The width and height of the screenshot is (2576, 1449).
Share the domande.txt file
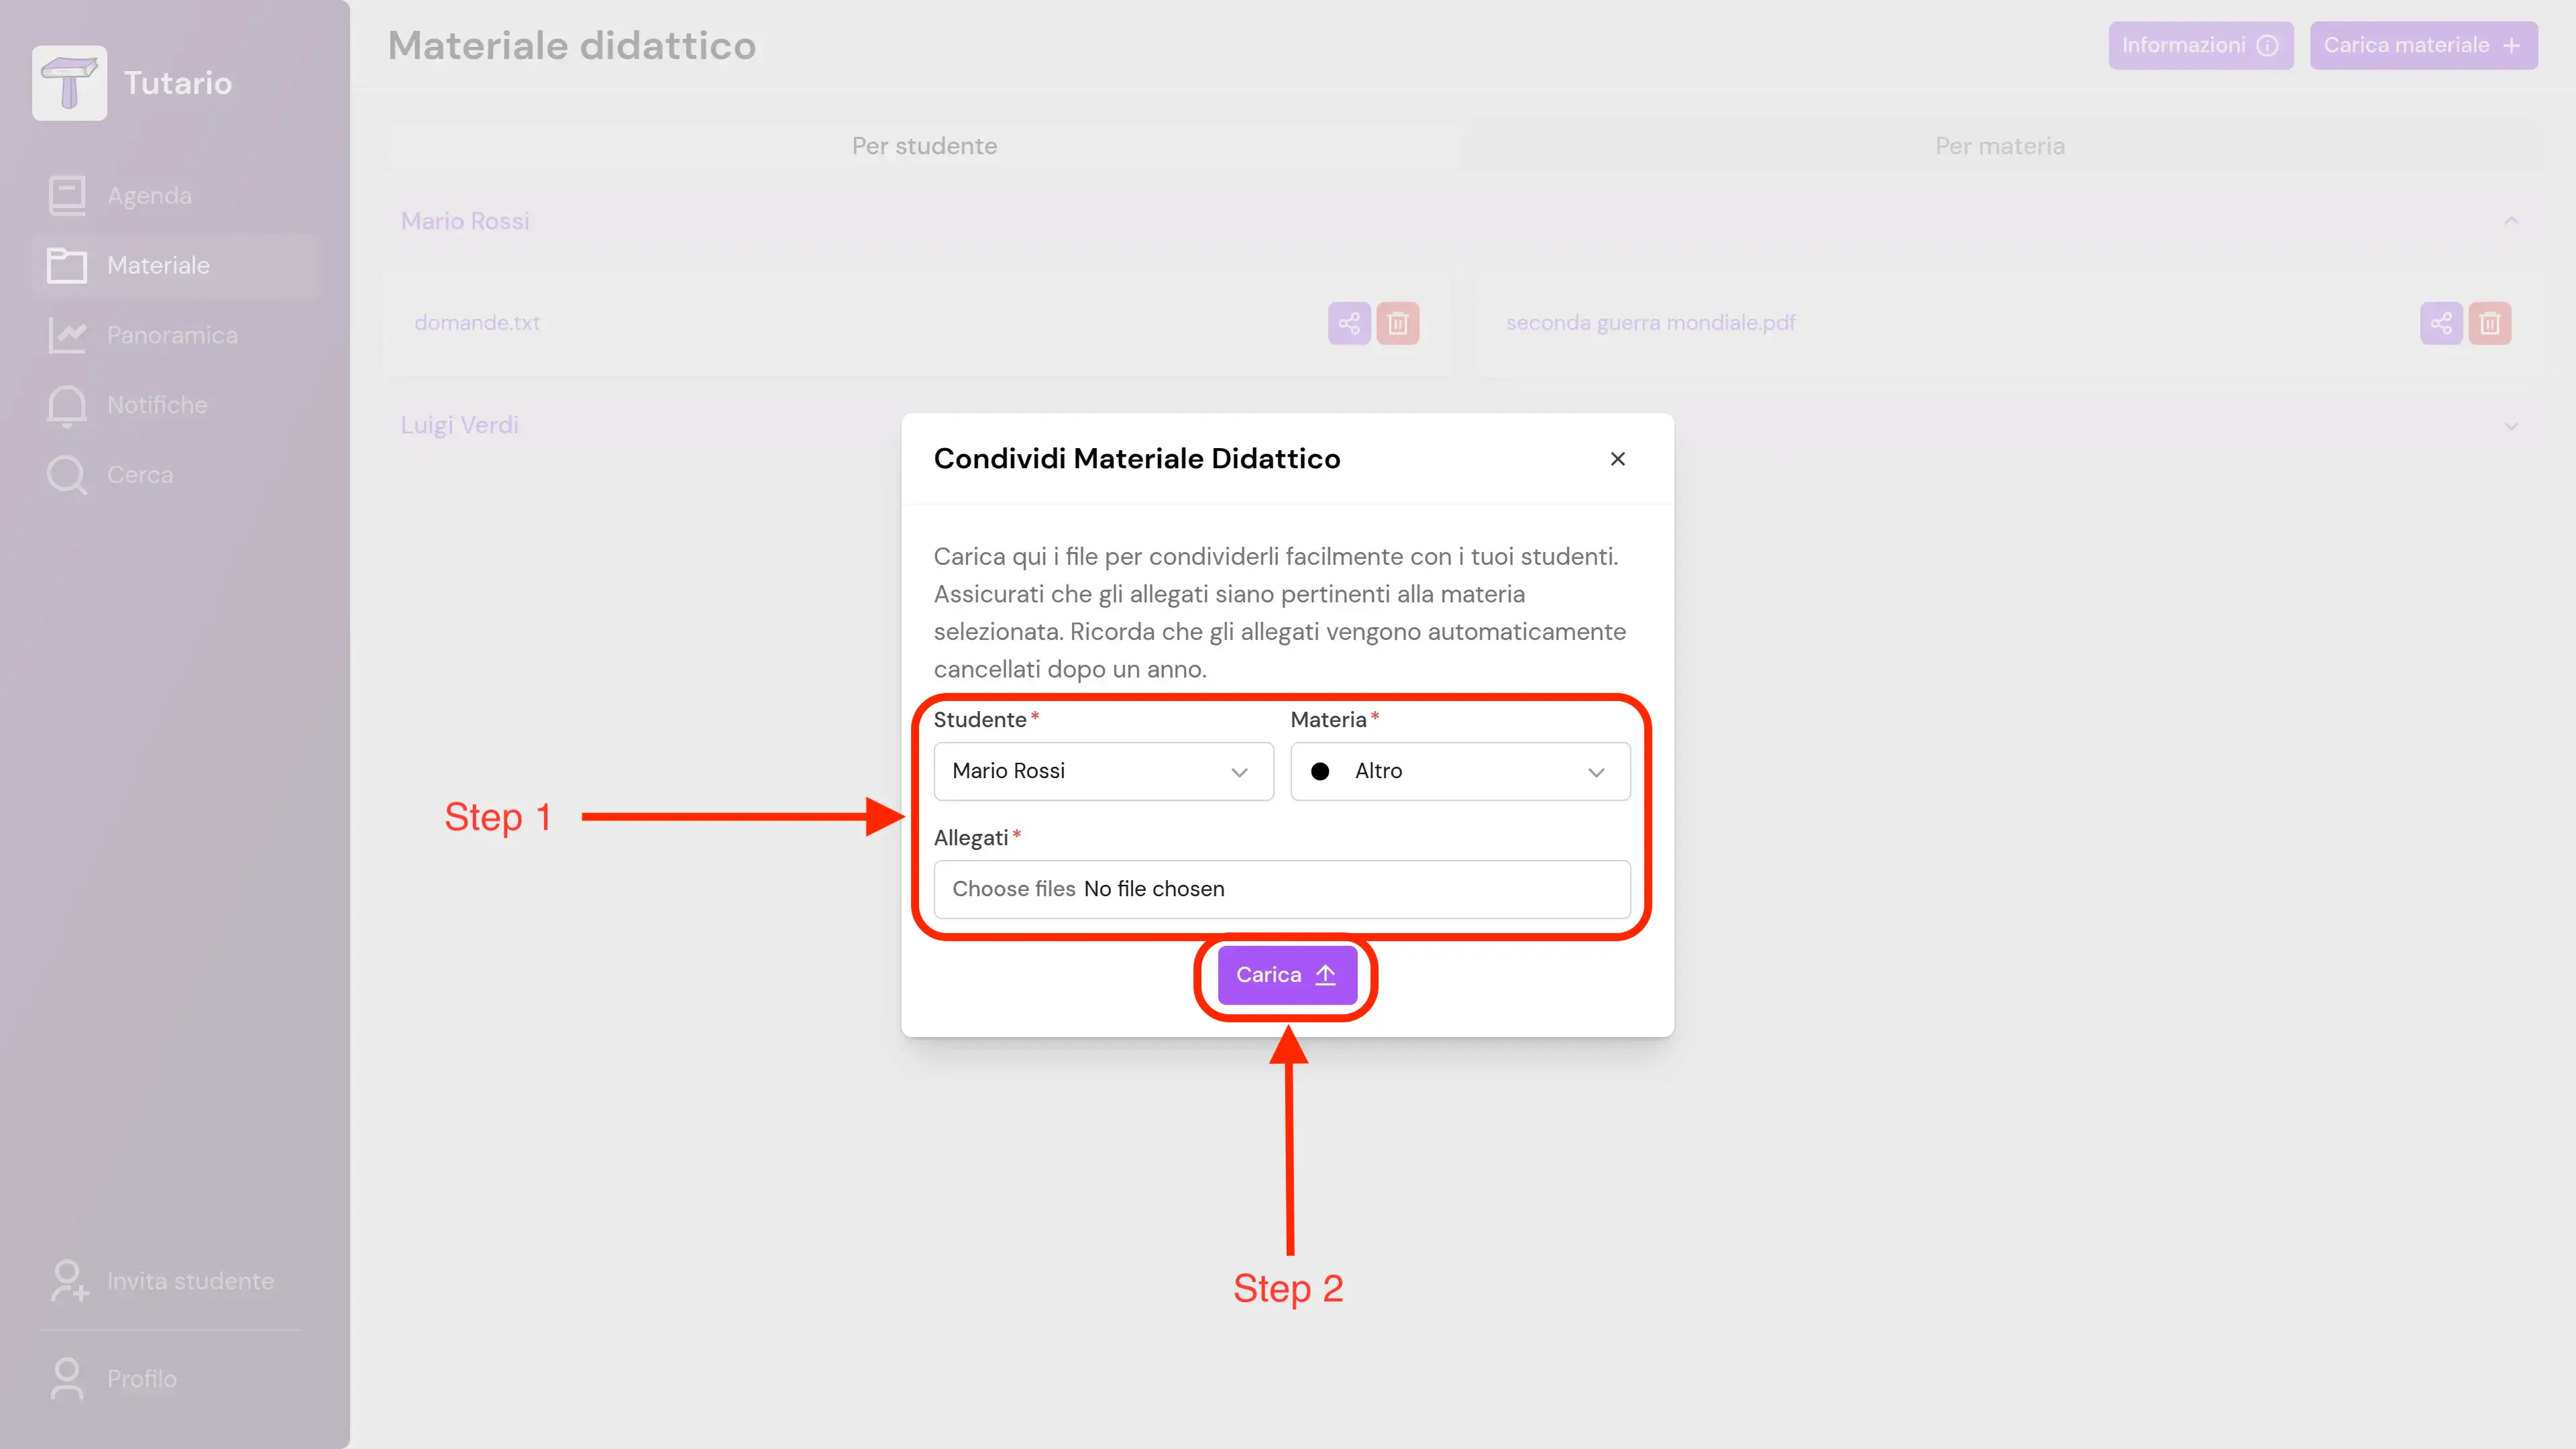[1349, 323]
